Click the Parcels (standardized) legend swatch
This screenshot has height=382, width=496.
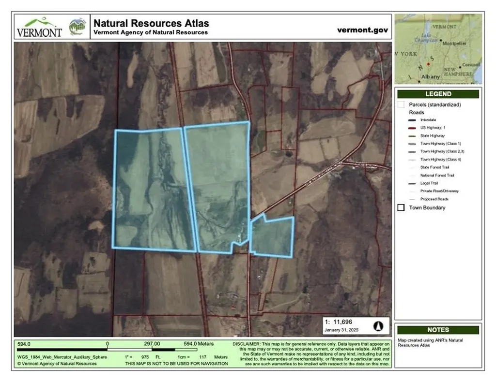click(401, 104)
